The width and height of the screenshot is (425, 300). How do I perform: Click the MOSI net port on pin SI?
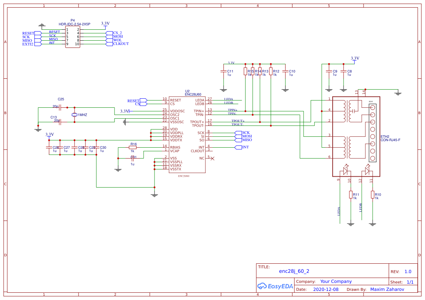coord(238,136)
